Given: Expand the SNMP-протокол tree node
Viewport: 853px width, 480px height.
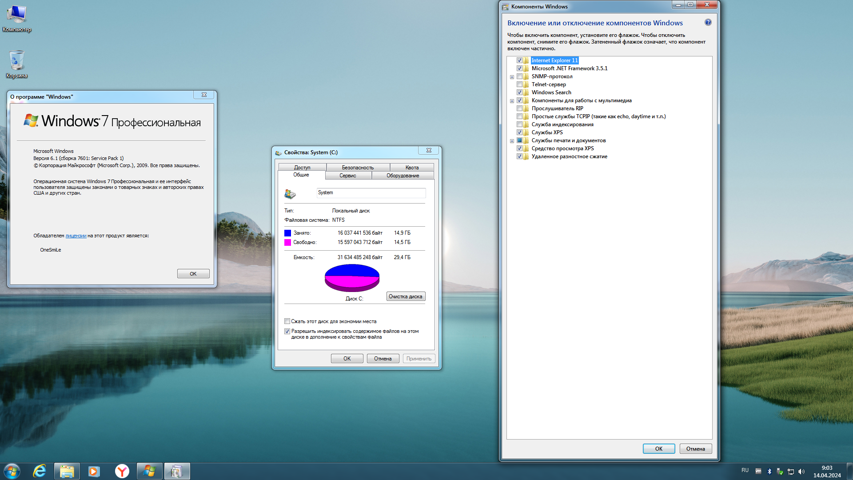Looking at the screenshot, I should click(512, 76).
